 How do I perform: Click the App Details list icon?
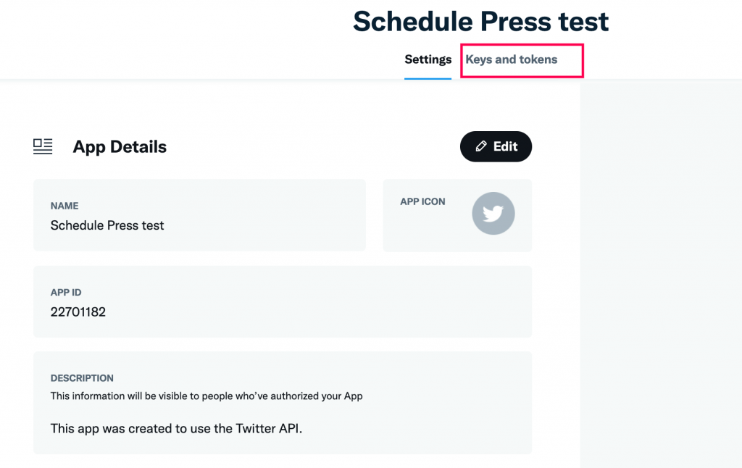[43, 146]
